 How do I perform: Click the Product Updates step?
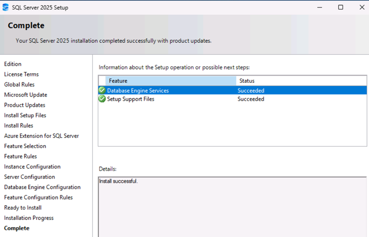click(x=25, y=105)
